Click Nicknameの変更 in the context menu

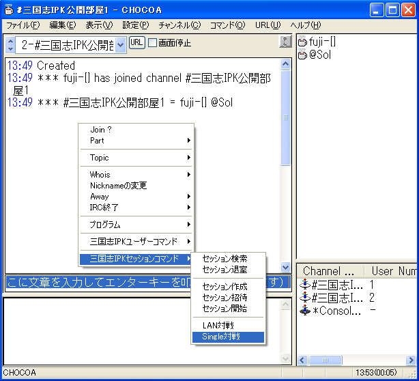pos(119,186)
